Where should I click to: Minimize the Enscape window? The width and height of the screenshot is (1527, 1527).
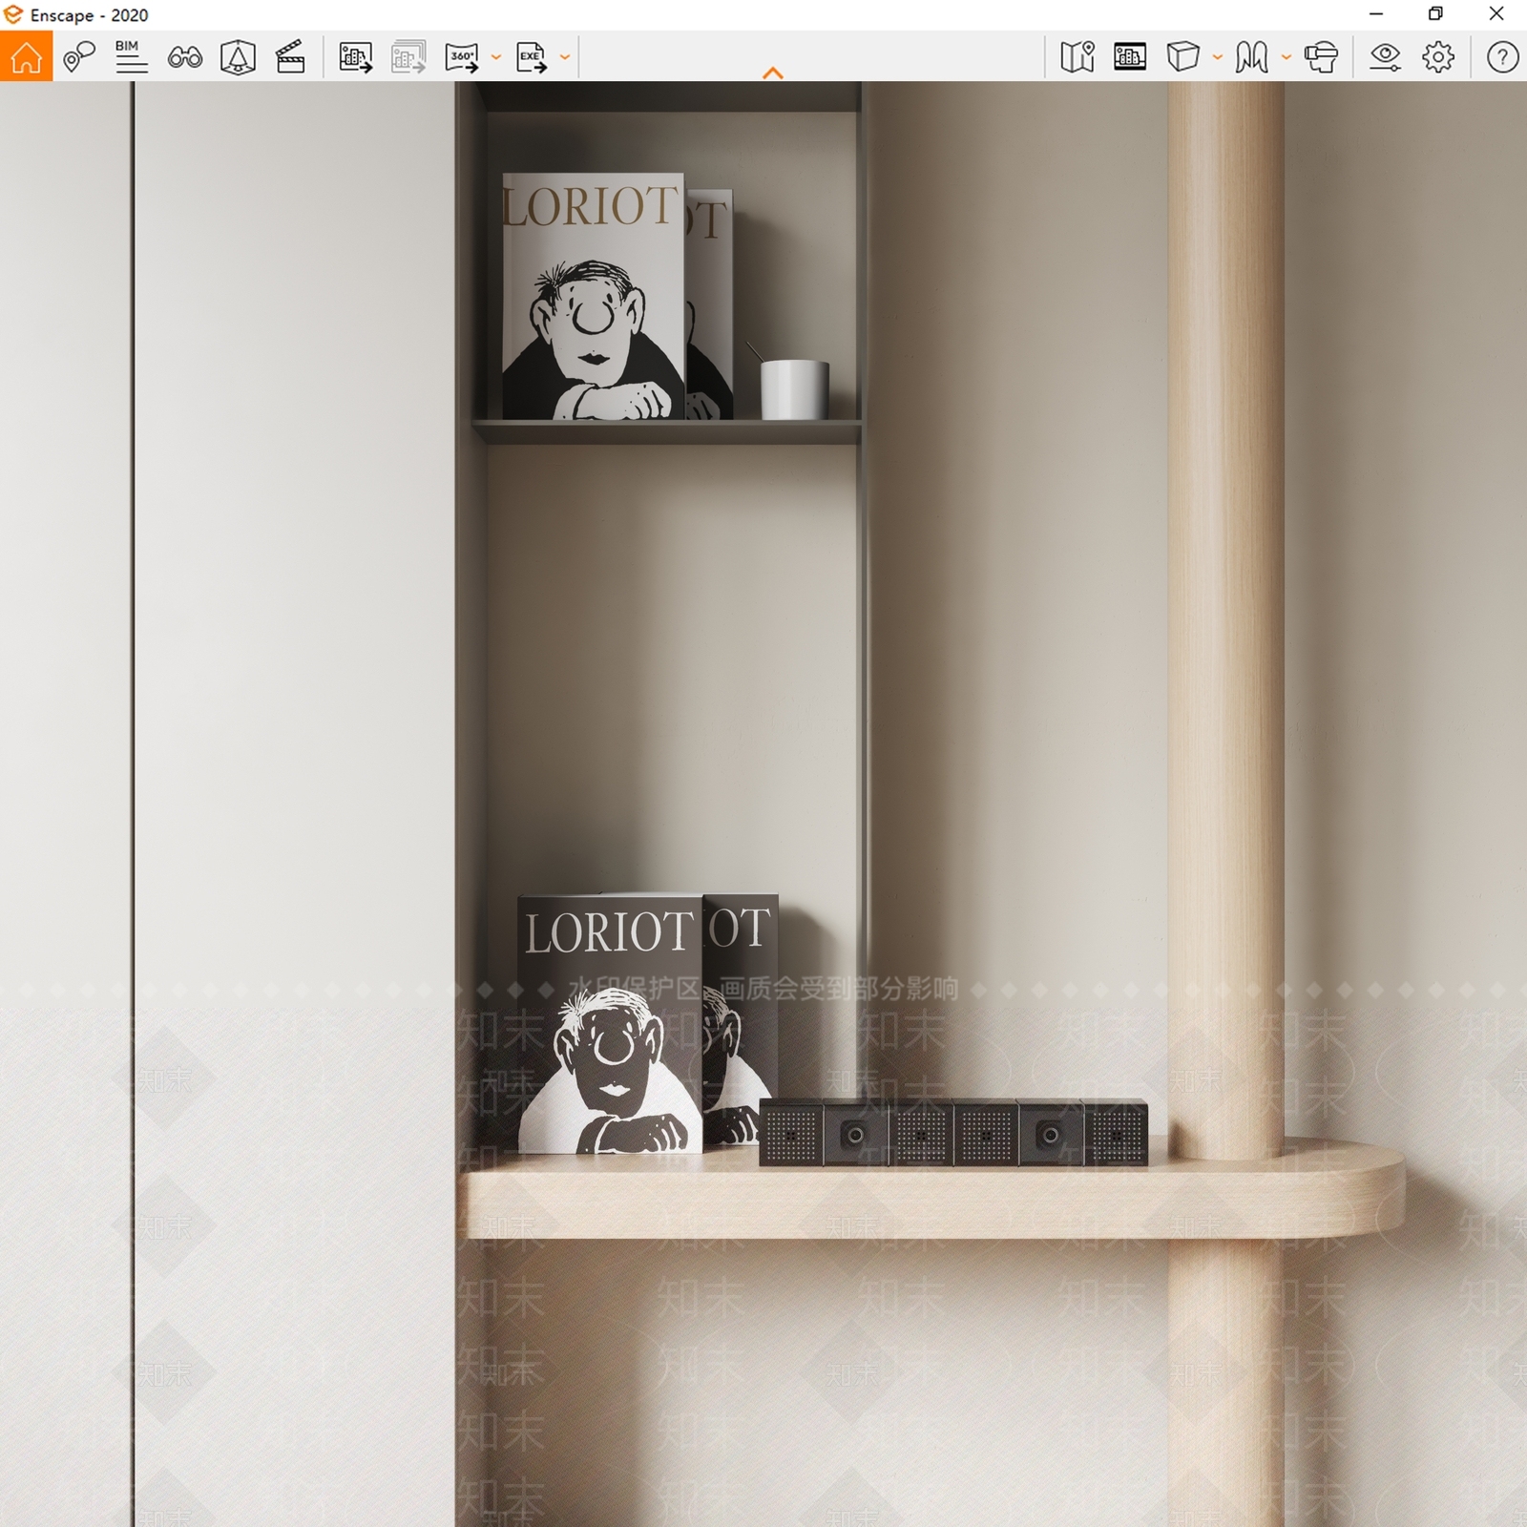click(x=1376, y=14)
